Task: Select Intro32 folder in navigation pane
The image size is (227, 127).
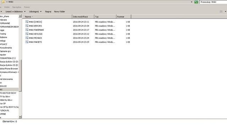Action: 3,86
